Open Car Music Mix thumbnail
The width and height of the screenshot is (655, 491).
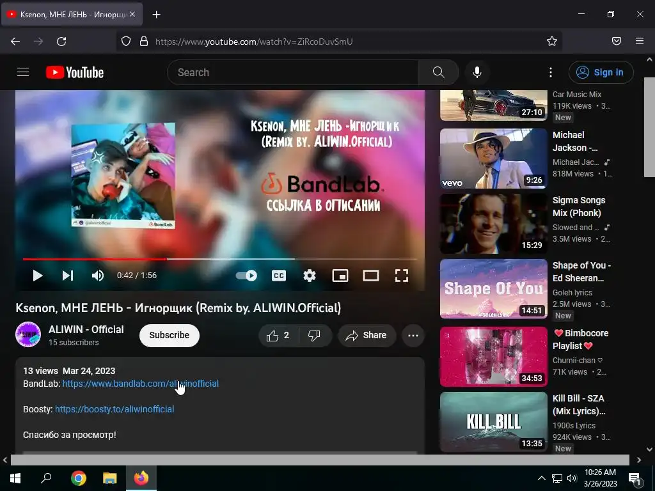tap(494, 105)
